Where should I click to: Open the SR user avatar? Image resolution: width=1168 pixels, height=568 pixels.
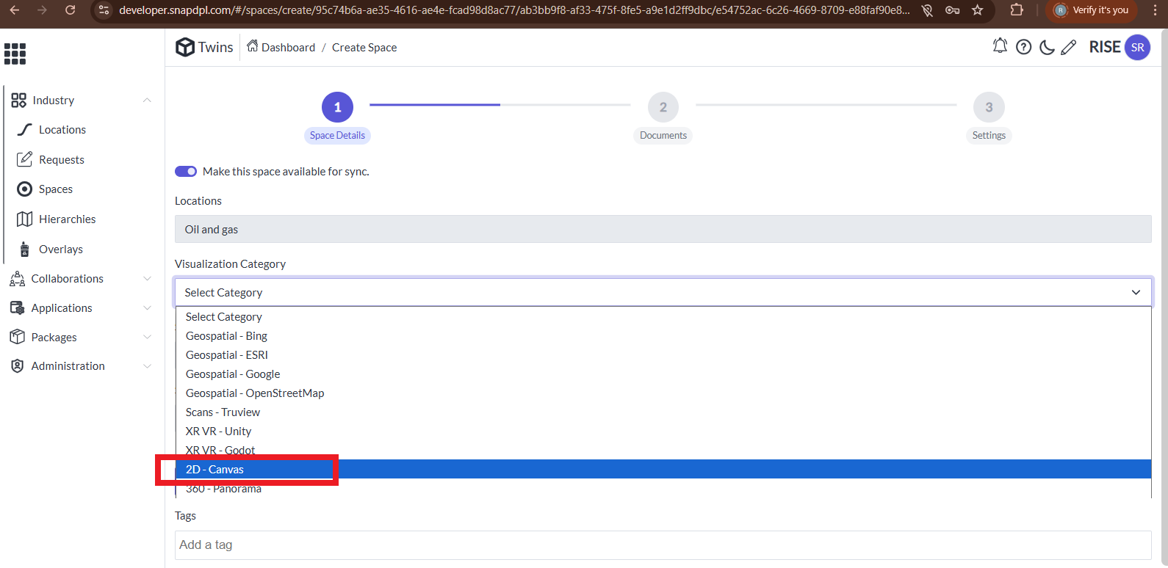1137,47
